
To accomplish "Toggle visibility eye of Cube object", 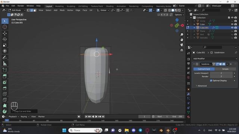I will [x=232, y=24].
